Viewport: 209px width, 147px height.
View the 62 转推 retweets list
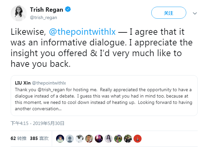coord(18,138)
